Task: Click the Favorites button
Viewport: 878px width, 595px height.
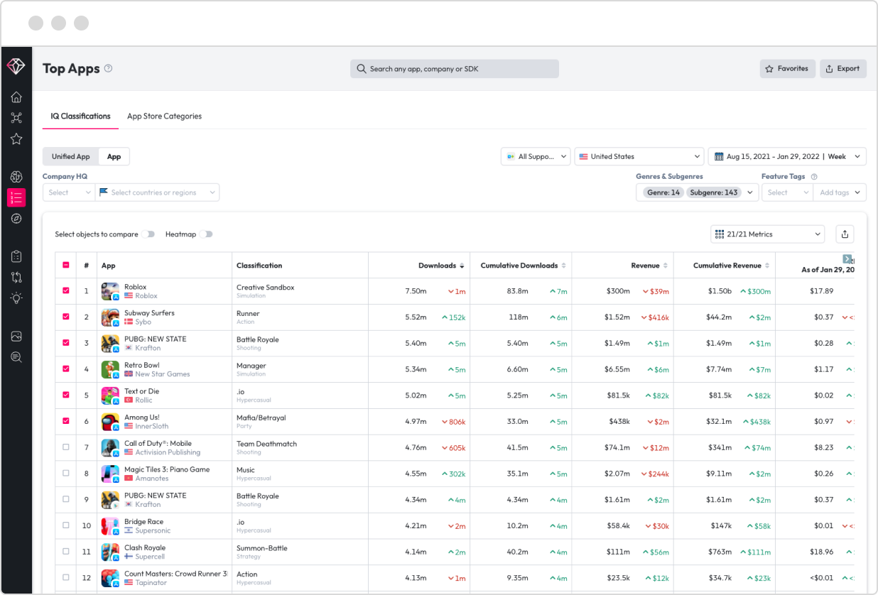Action: [x=787, y=69]
